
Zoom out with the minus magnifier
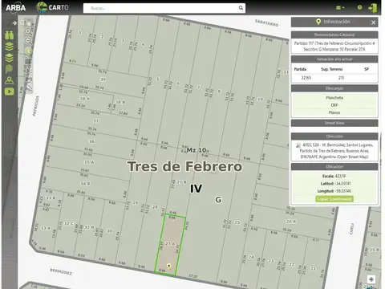[x=28, y=41]
